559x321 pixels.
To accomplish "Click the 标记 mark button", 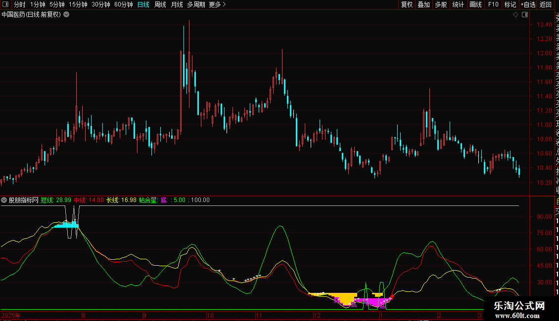I will [510, 4].
